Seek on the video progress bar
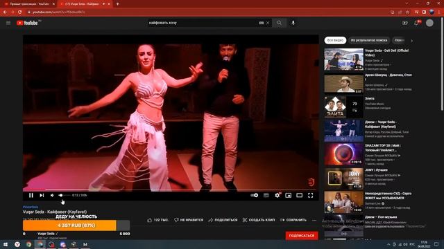Viewport: 444px width, 249px height. click(171, 190)
